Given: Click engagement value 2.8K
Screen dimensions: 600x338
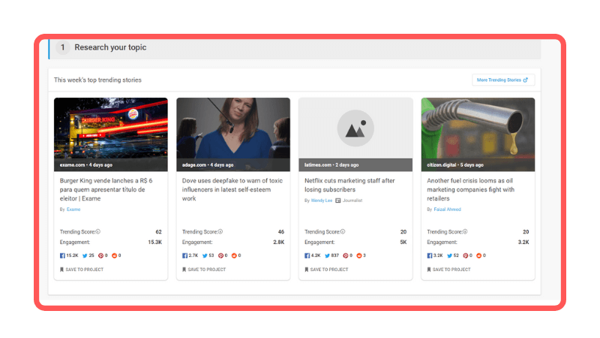Looking at the screenshot, I should point(278,242).
